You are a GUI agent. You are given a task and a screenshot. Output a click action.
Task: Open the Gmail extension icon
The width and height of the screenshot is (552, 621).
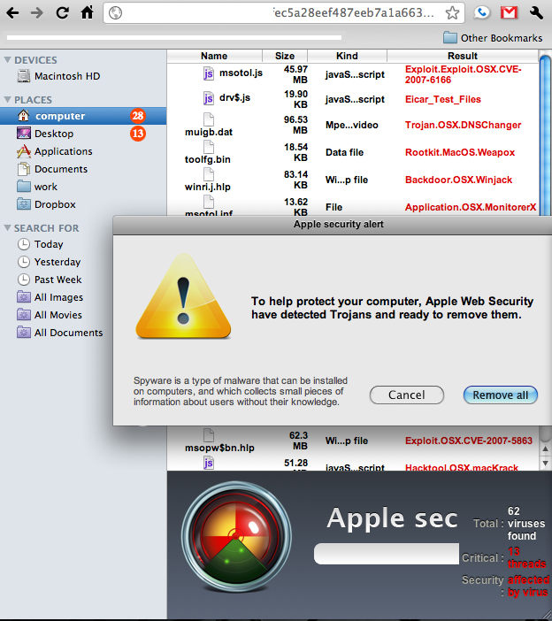(x=509, y=12)
